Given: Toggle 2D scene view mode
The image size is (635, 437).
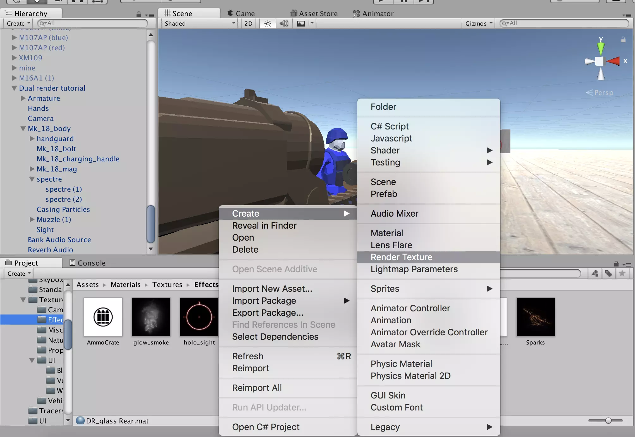Looking at the screenshot, I should coord(249,24).
